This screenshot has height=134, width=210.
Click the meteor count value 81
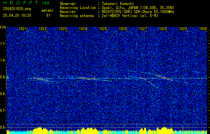[x=48, y=15]
